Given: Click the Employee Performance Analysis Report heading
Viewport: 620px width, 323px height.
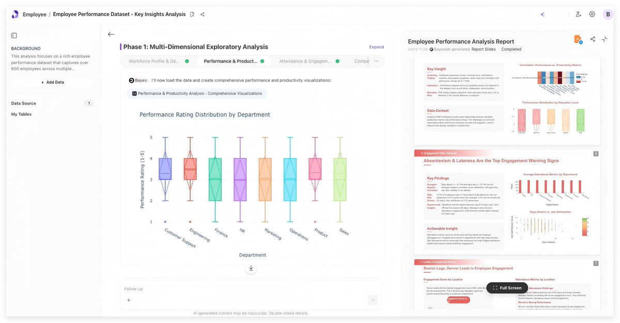Looking at the screenshot, I should [461, 41].
